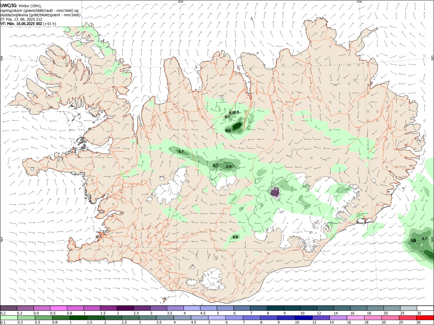Click the '(+51 h)' forecast offset text
Viewport: 434px width, 325px height.
tap(50, 24)
